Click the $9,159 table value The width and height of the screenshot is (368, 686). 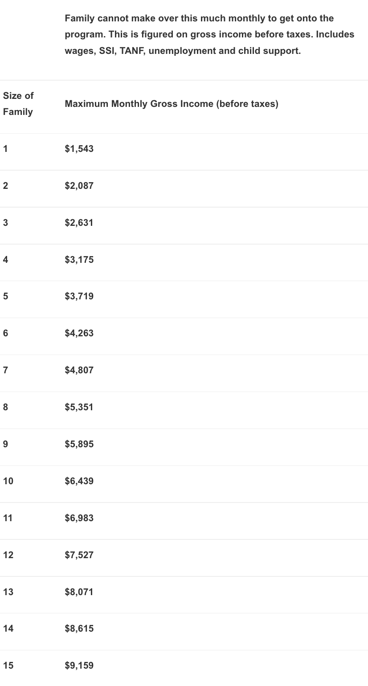[79, 666]
